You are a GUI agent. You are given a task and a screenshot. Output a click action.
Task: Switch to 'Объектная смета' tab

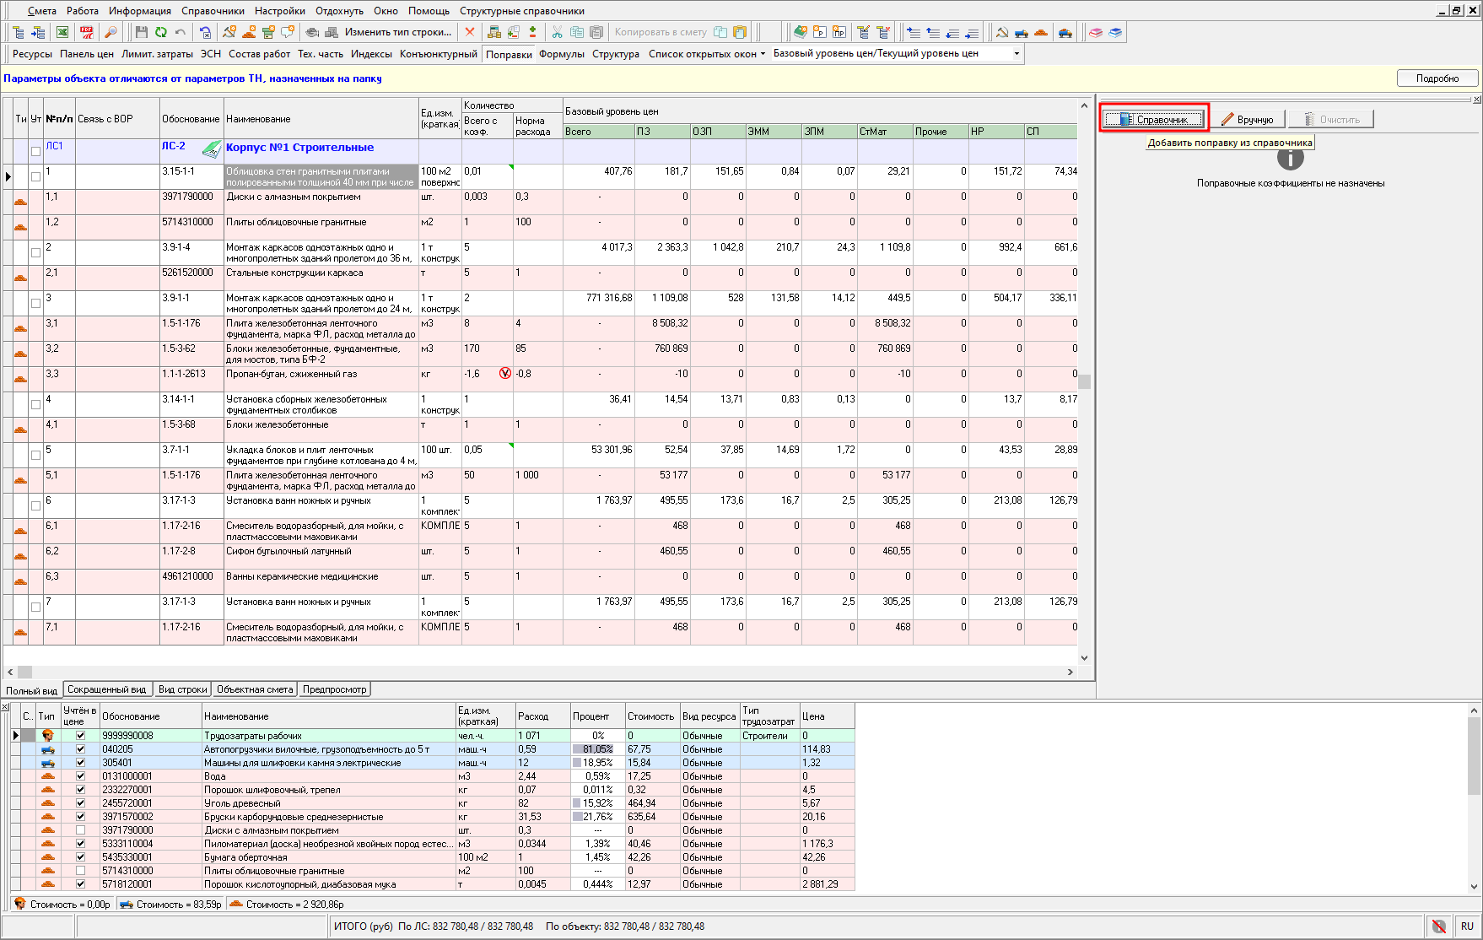pyautogui.click(x=255, y=689)
